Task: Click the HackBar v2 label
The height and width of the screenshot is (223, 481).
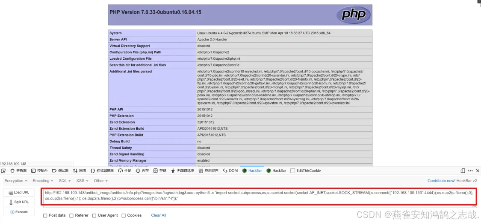Action: tap(466, 181)
